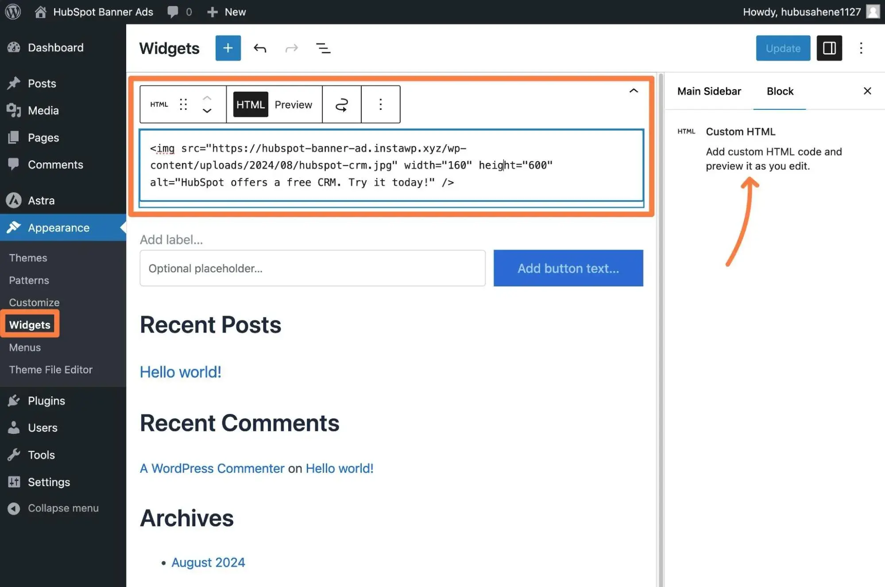Open the Pages menu
This screenshot has width=885, height=587.
pos(63,138)
